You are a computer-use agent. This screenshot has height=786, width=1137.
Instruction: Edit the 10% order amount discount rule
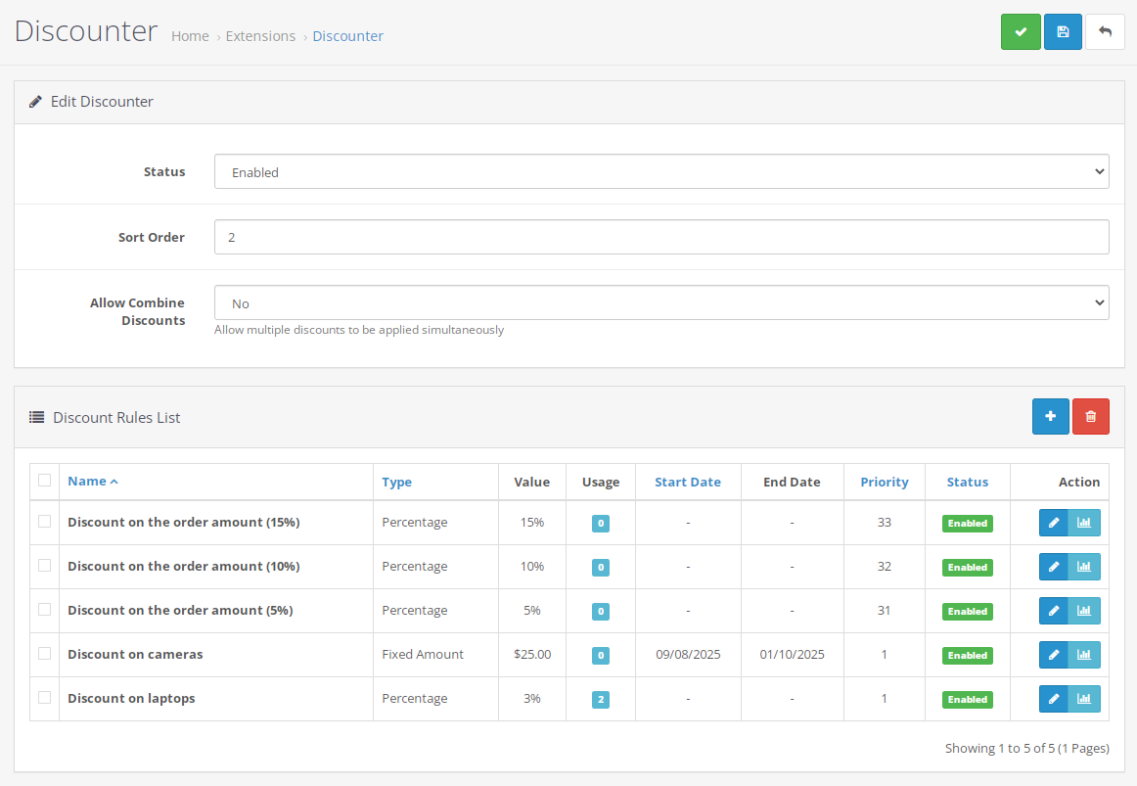click(x=1054, y=567)
